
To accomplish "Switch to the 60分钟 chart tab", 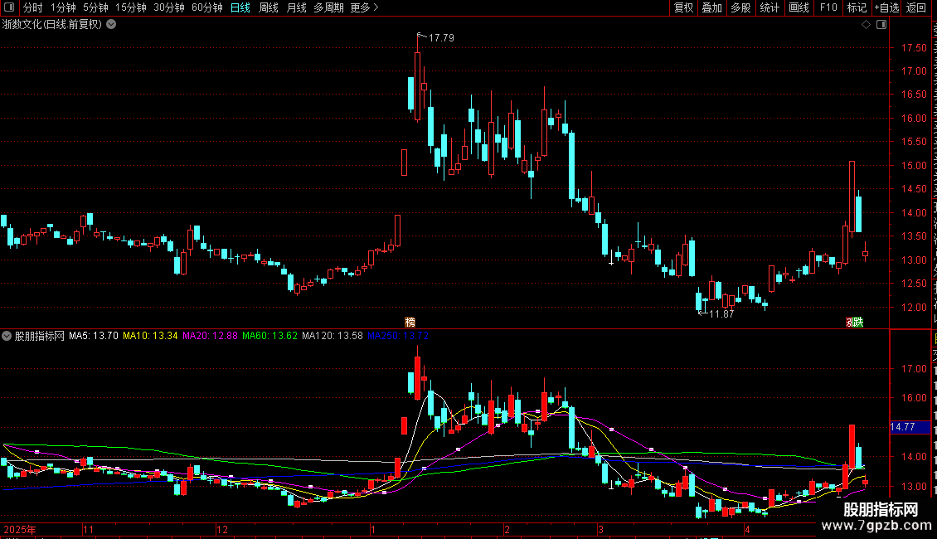I will (x=206, y=7).
